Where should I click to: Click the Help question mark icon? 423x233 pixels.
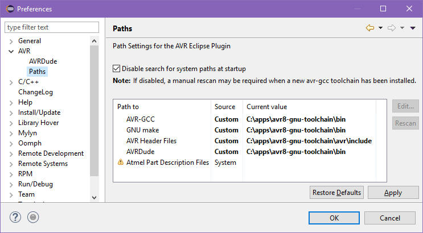[x=15, y=217]
